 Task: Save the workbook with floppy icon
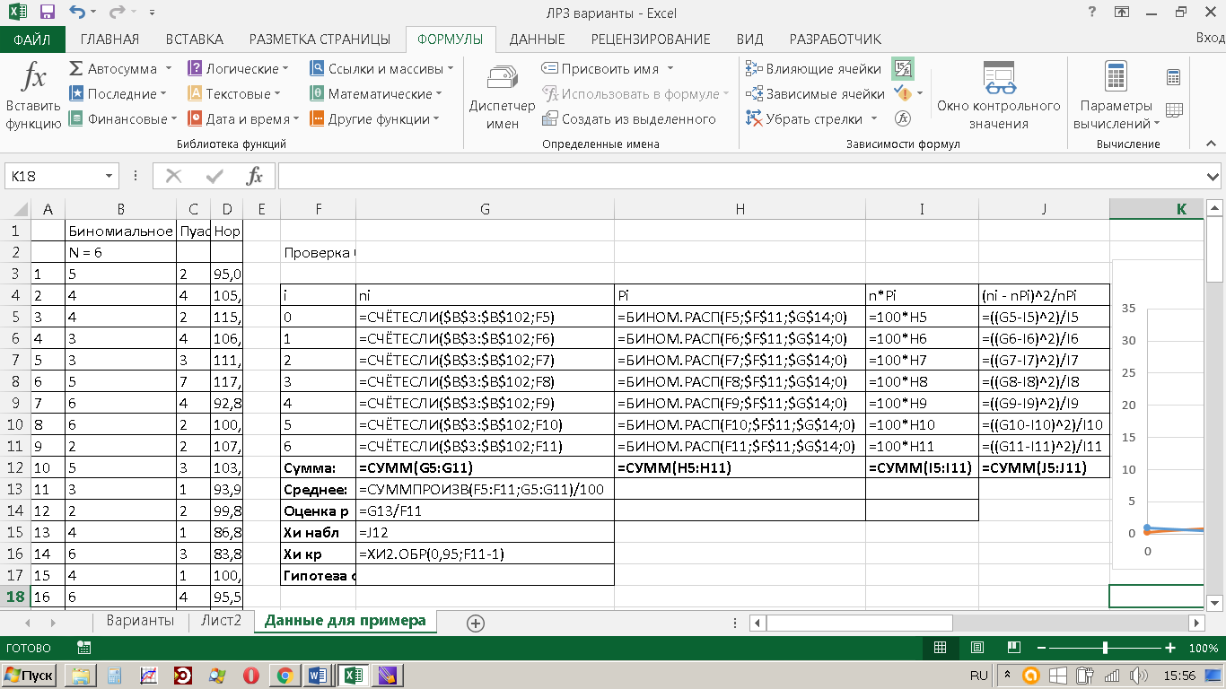tap(48, 13)
